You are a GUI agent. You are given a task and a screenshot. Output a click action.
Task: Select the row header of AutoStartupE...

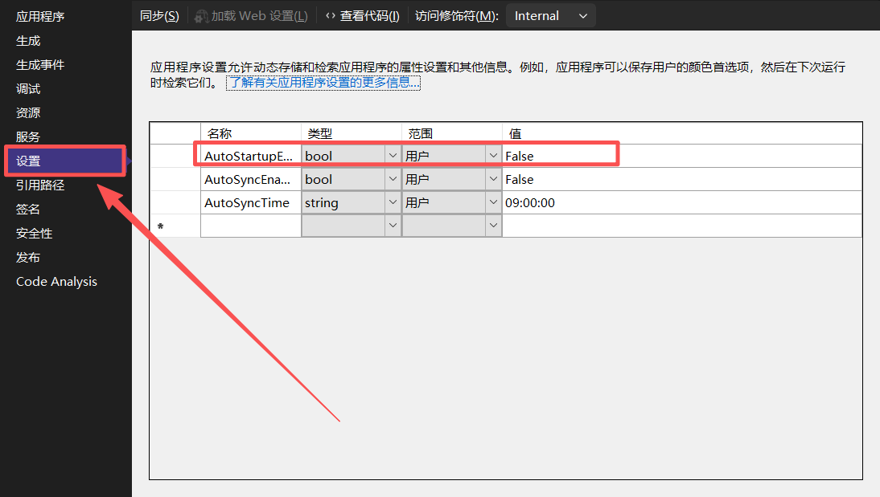[x=175, y=157]
